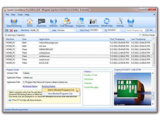Image resolution: width=160 pixels, height=120 pixels.
Task: Click the search magnifier icon
Action: click(x=148, y=30)
